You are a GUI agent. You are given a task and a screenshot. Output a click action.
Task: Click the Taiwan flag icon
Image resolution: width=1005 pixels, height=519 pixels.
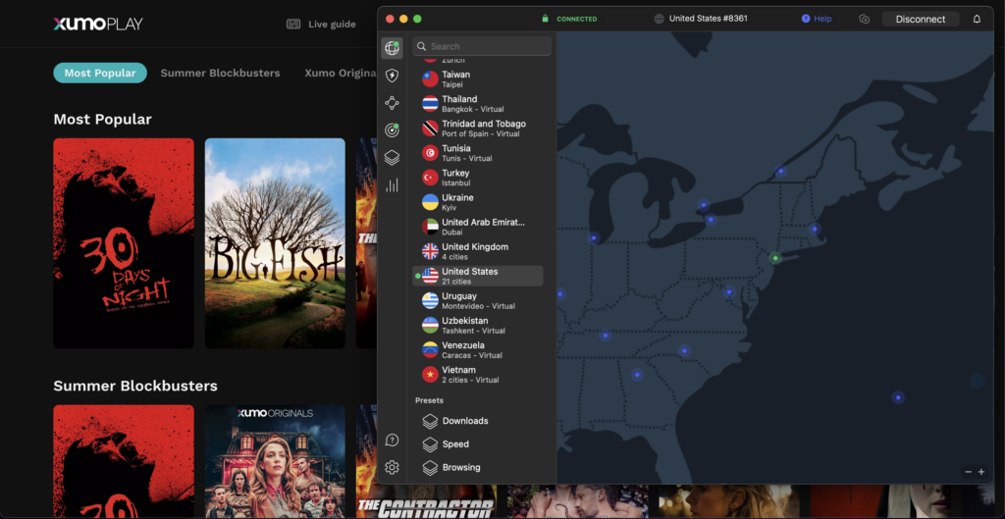(430, 78)
